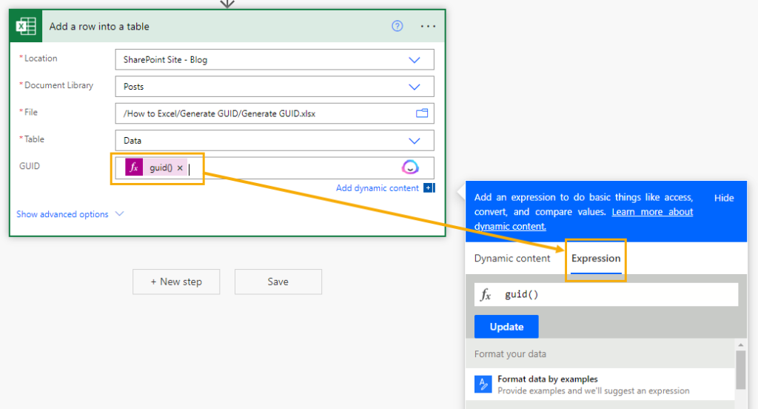Screen dimensions: 758x409
Task: Switch to the Dynamic content tab
Action: [x=512, y=259]
